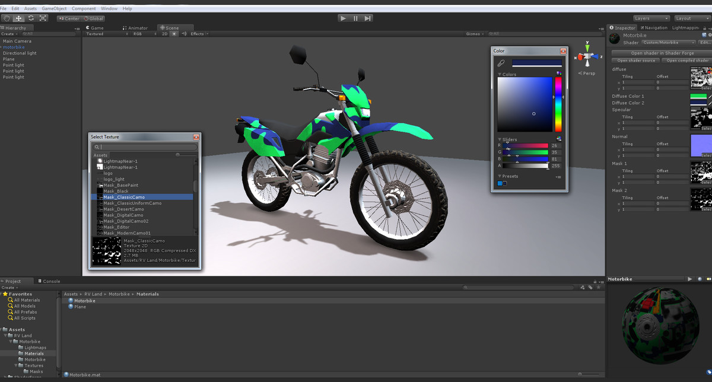
Task: Switch handle orientation via the Global toggle
Action: pyautogui.click(x=93, y=18)
